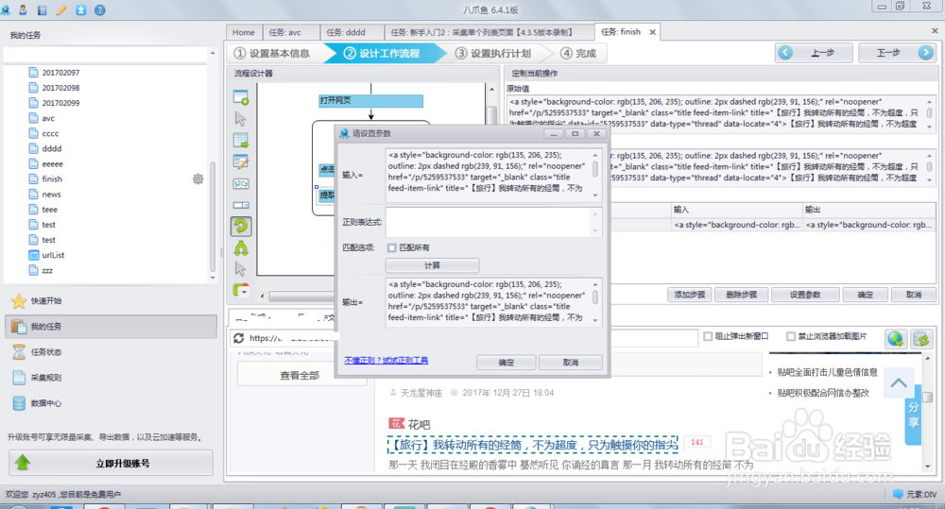Viewport: 945px width, 509px height.
Task: Click the blue download icon in title bar
Action: 80,9
